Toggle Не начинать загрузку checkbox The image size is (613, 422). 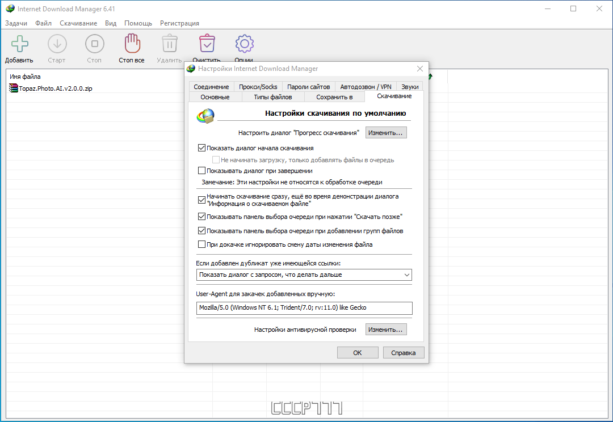coord(216,160)
